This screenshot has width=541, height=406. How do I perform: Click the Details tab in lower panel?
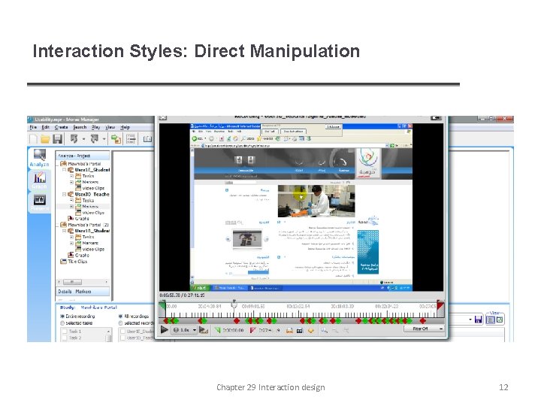click(x=65, y=292)
